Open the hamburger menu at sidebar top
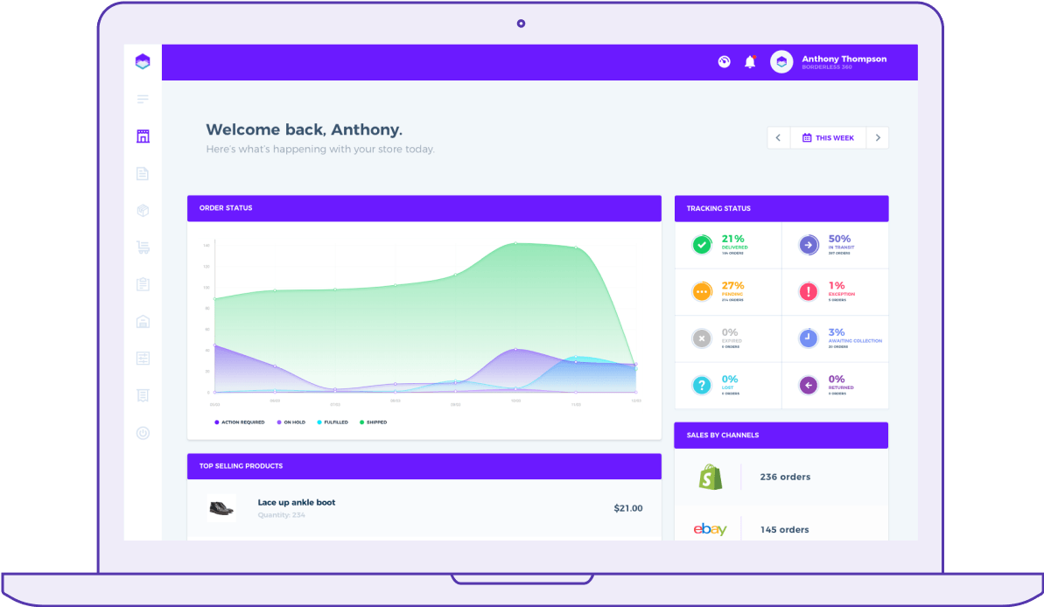Viewport: 1044px width, 607px height. [143, 99]
